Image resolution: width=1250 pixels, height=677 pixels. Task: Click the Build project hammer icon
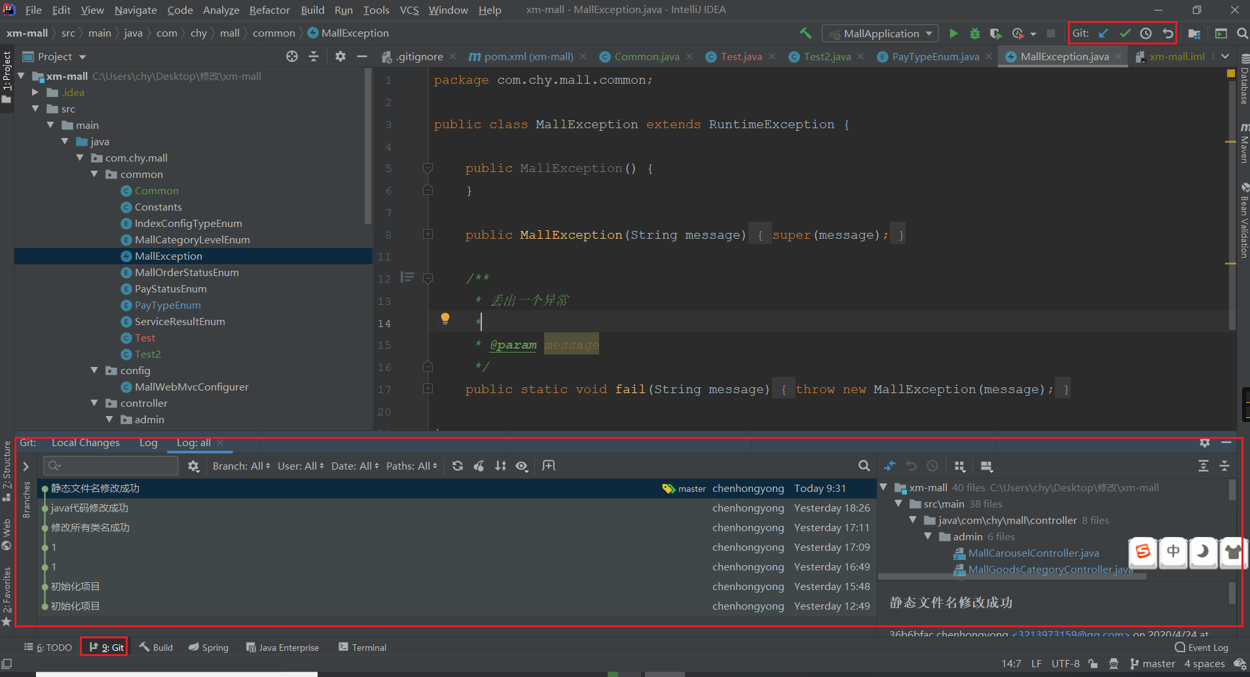point(805,33)
